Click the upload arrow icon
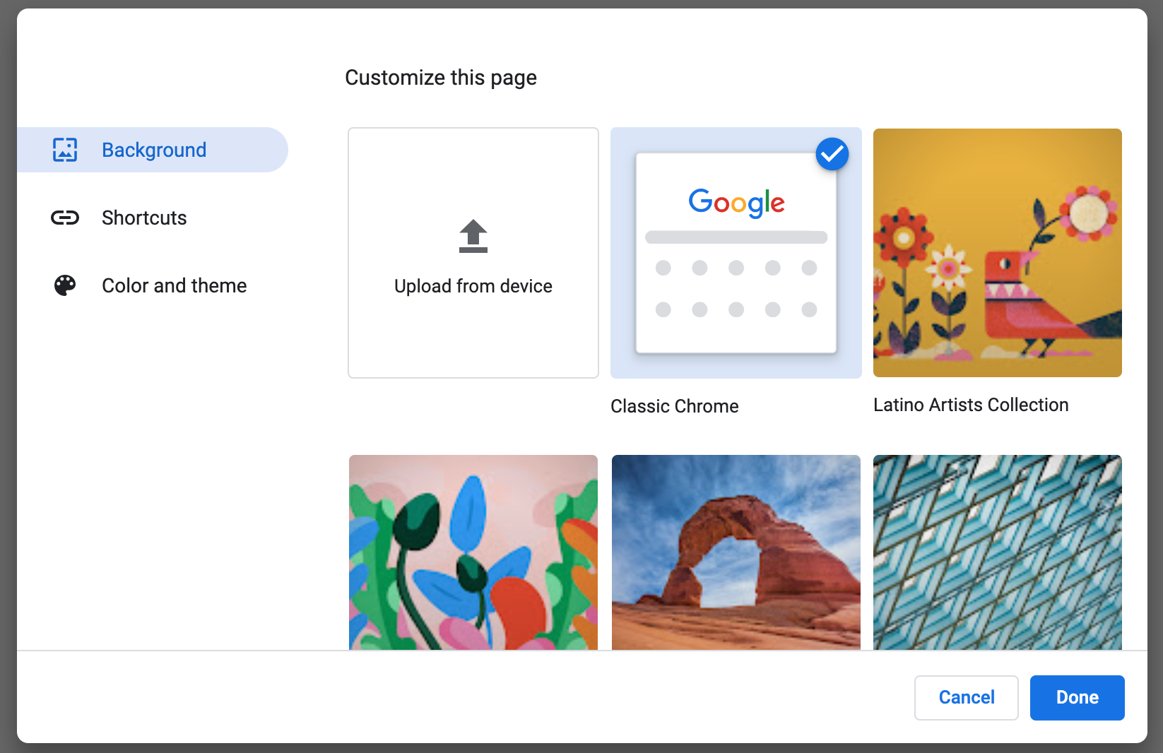The image size is (1163, 753). pyautogui.click(x=473, y=237)
